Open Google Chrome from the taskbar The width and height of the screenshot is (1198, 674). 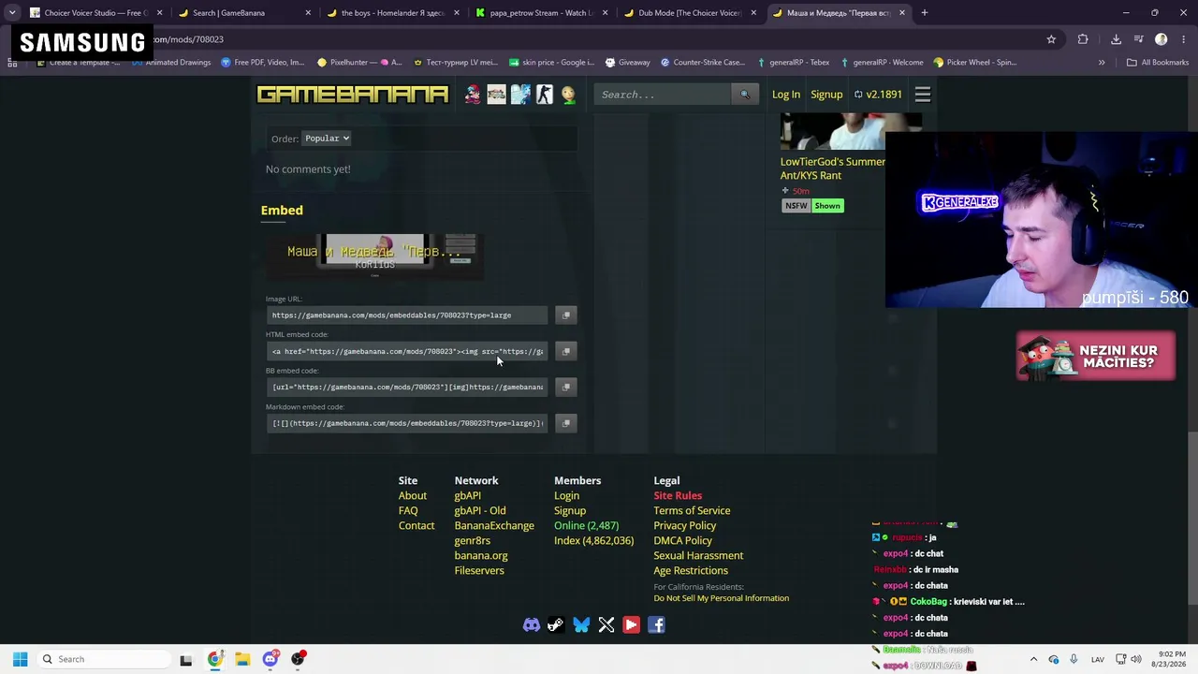pyautogui.click(x=215, y=659)
